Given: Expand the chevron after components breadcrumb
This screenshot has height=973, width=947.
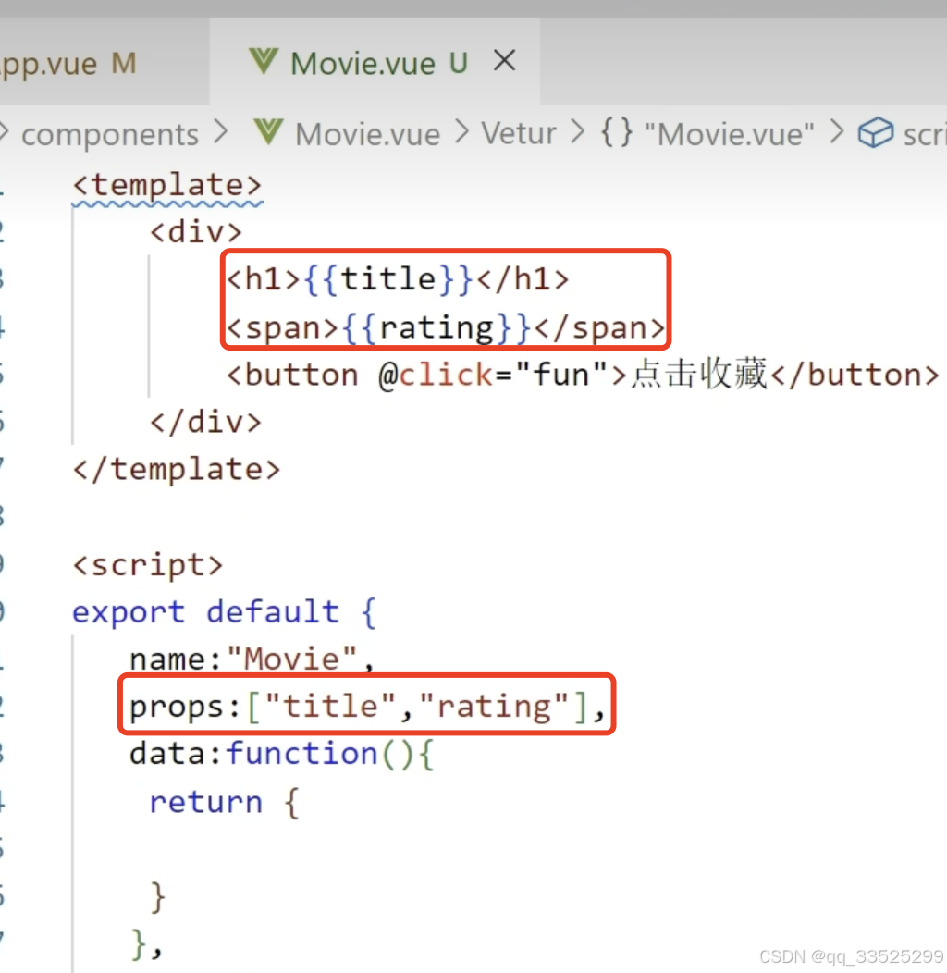Looking at the screenshot, I should tap(220, 133).
